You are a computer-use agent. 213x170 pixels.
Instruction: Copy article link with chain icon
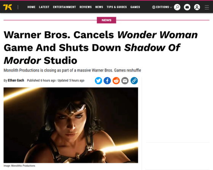134,81
